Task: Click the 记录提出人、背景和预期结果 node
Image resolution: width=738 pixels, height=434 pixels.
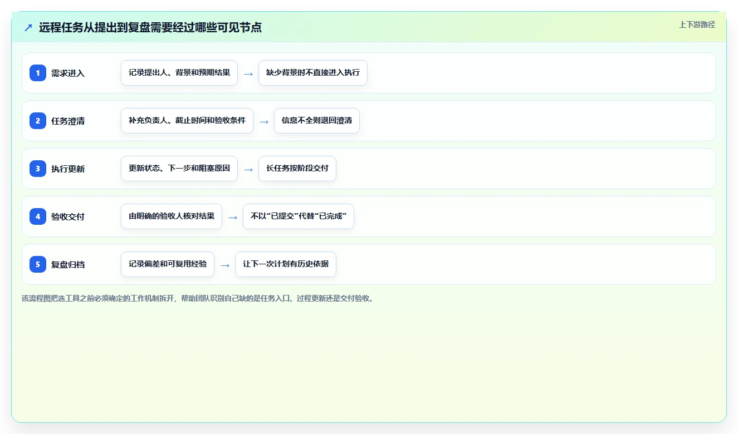Action: click(179, 73)
